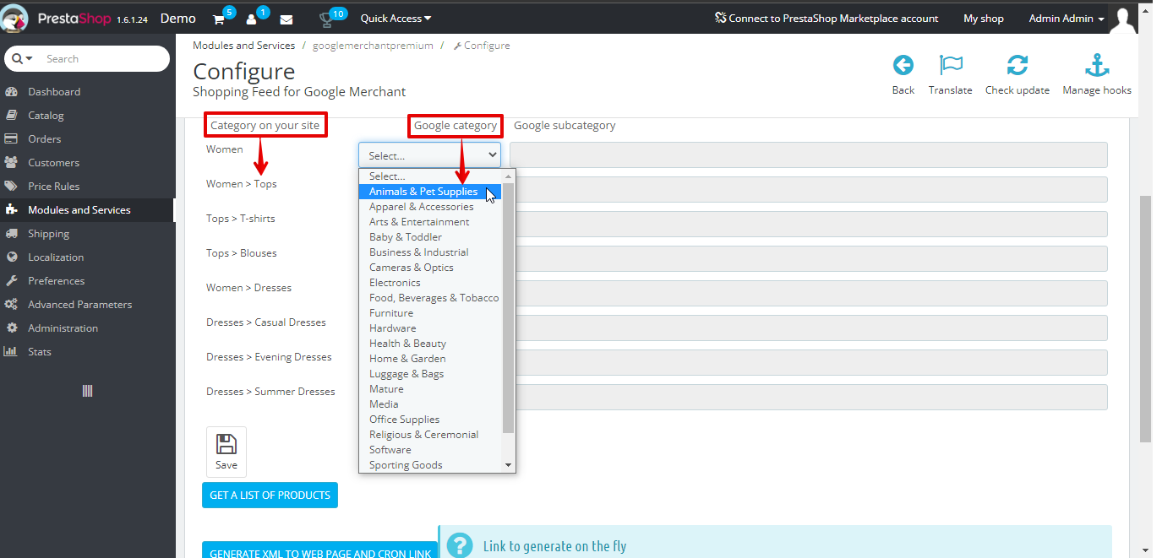Click the Translate flag icon

951,65
